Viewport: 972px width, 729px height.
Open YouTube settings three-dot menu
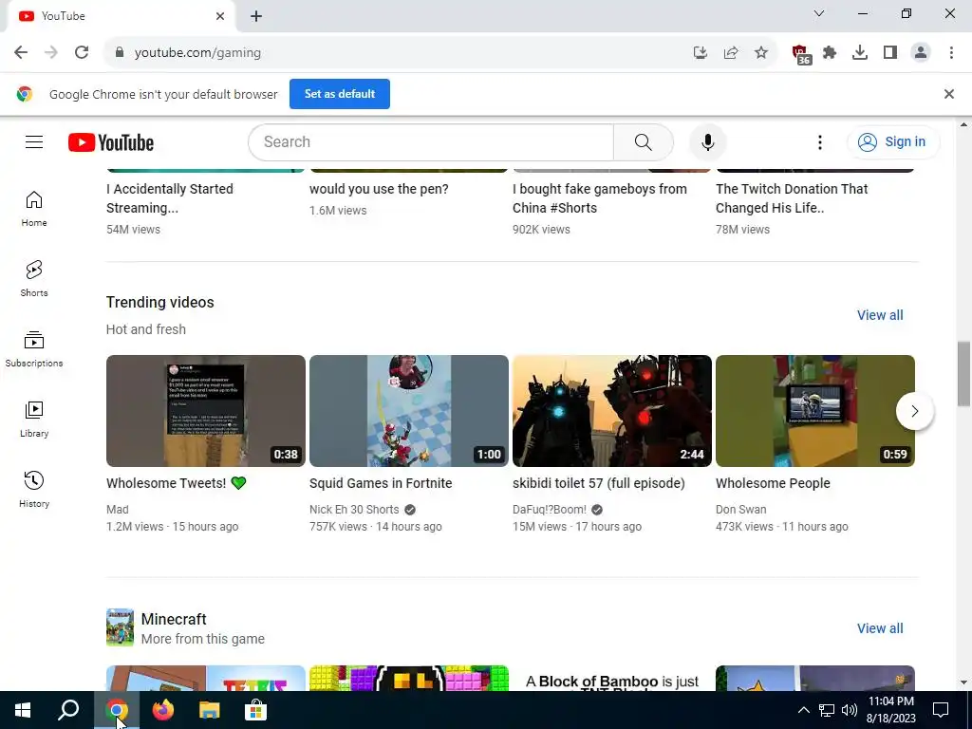click(819, 142)
